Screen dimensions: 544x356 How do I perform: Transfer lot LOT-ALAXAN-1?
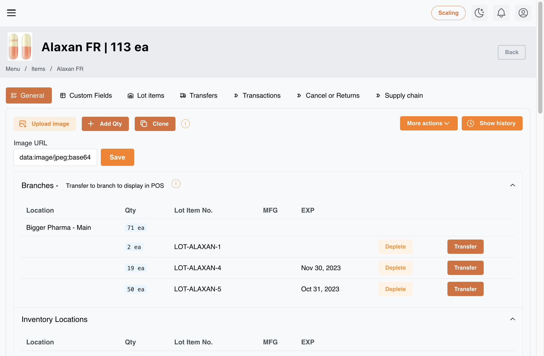click(465, 247)
